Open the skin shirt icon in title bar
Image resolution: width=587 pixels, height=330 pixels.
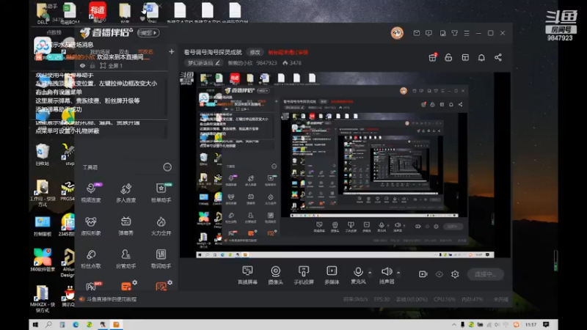454,33
